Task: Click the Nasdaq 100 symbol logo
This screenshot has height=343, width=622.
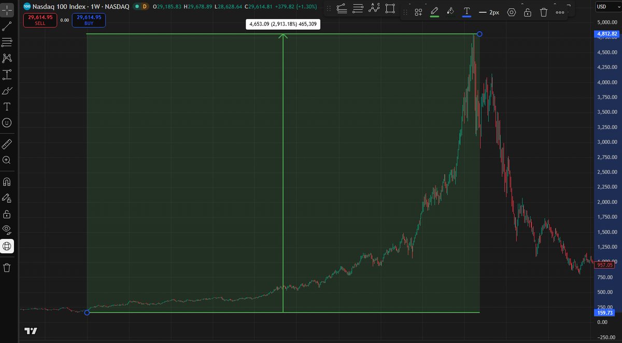Action: tap(27, 6)
